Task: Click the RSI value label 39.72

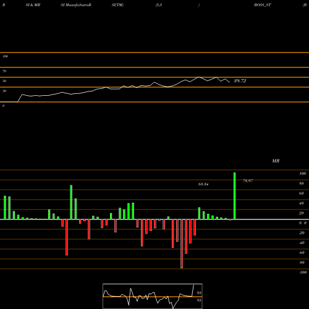Action: click(x=240, y=81)
